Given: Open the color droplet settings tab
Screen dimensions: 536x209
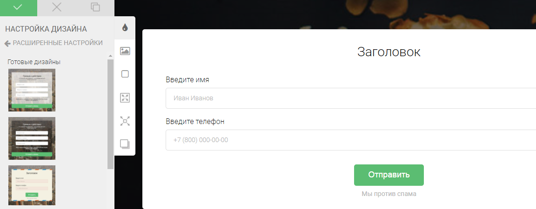Looking at the screenshot, I should click(125, 27).
